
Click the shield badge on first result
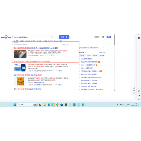(x=53, y=55)
